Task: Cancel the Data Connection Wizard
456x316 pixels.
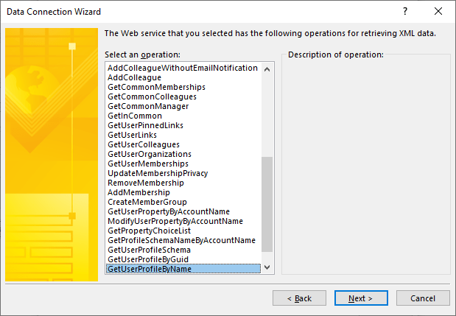Action: tap(423, 298)
